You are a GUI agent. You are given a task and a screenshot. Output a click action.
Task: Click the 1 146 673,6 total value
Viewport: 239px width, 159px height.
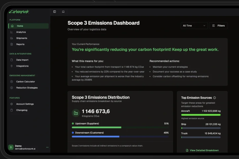pos(96,111)
